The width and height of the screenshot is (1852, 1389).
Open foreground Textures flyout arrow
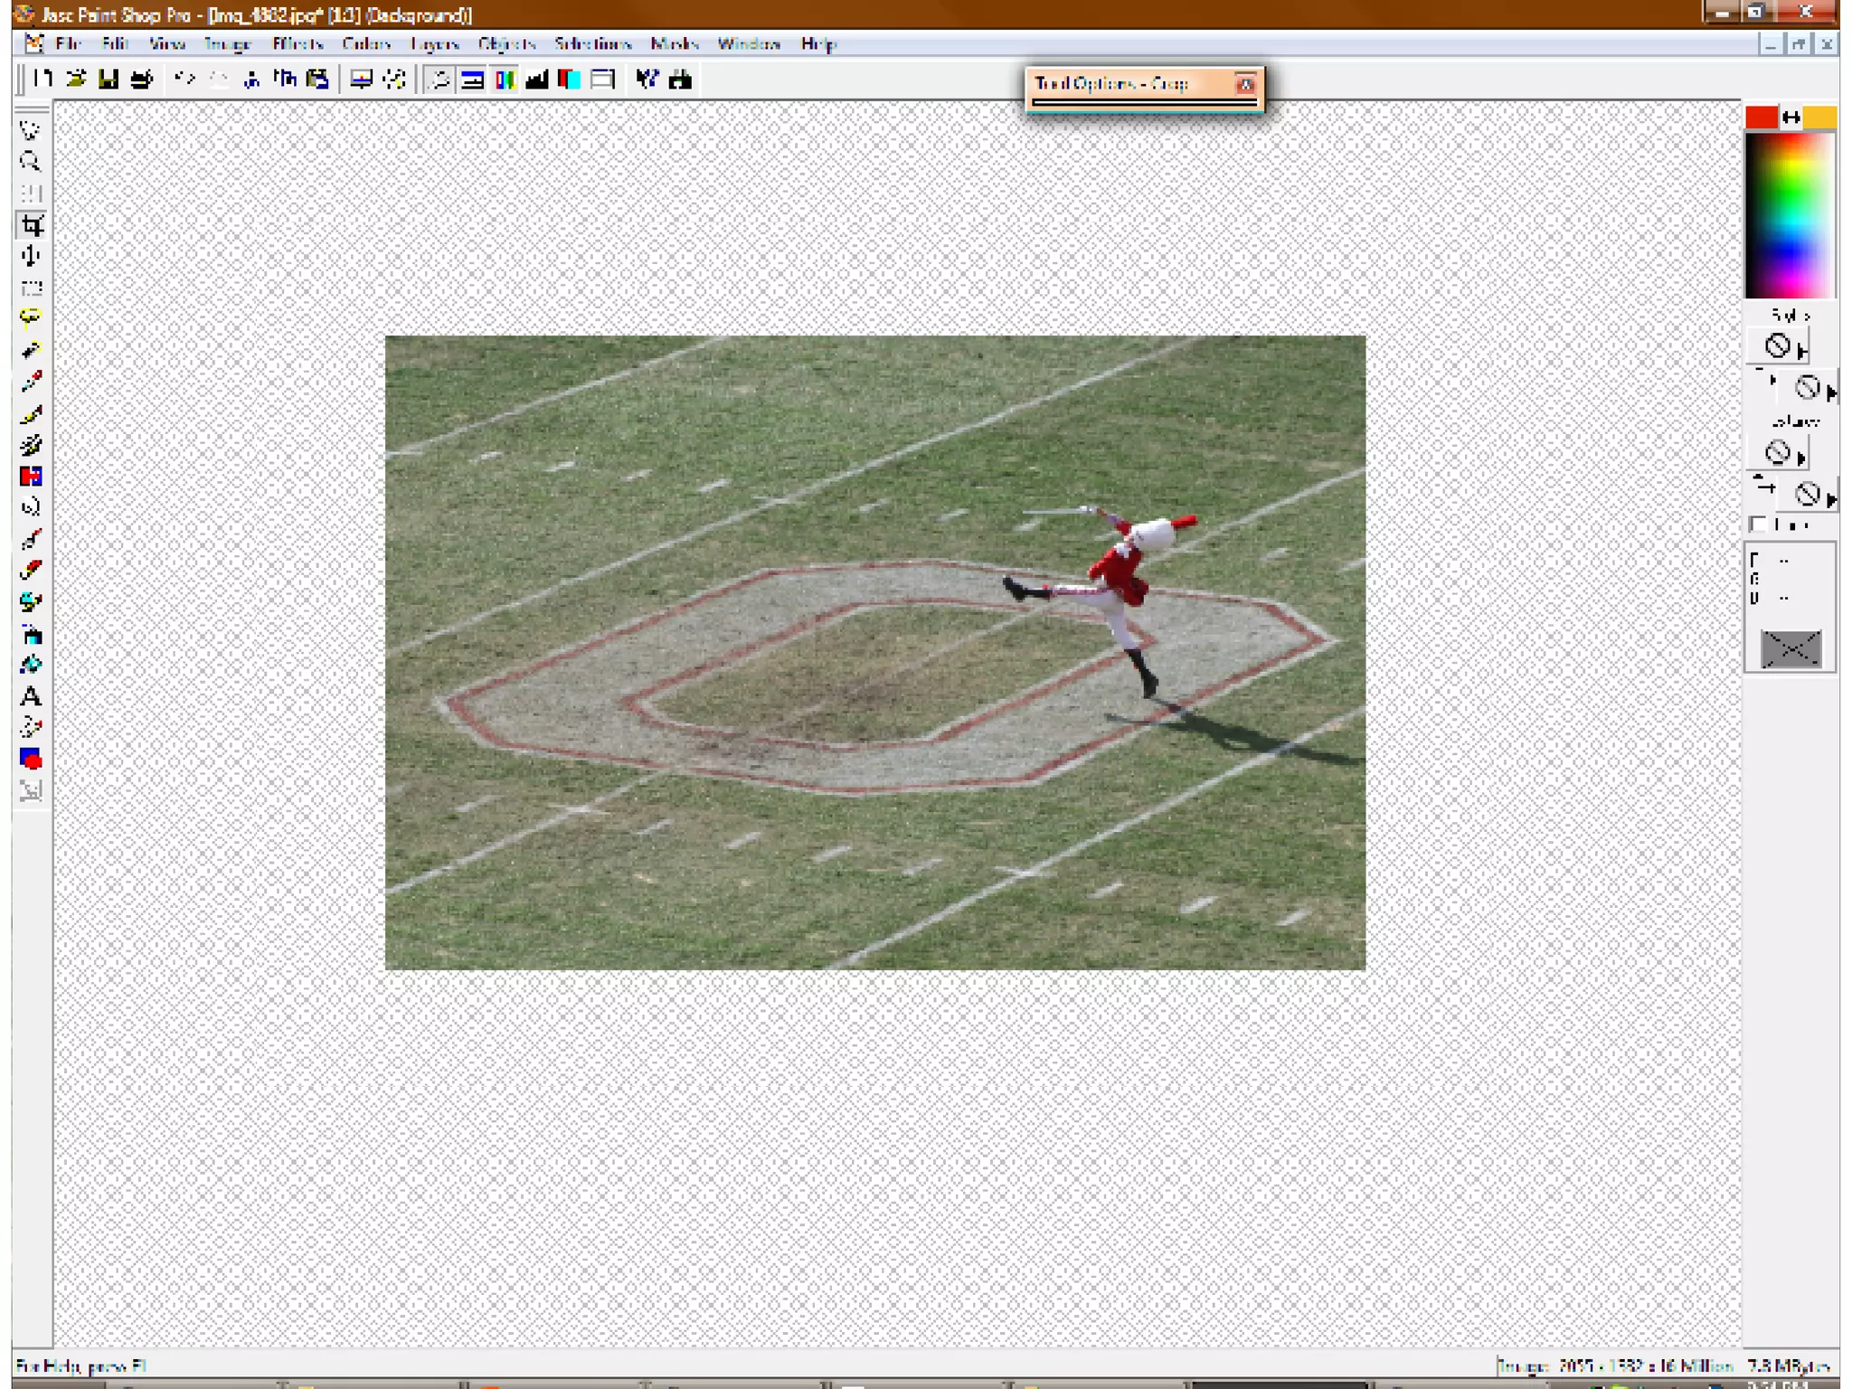[x=1801, y=458]
